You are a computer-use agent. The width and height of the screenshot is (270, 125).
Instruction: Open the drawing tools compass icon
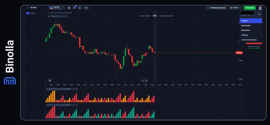74,8
